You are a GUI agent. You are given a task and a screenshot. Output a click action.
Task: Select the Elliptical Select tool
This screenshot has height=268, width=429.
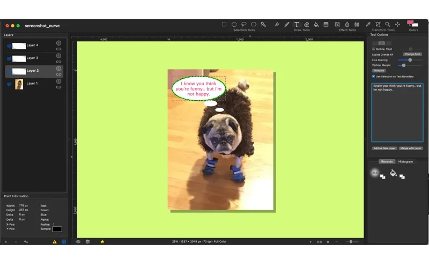pos(234,24)
